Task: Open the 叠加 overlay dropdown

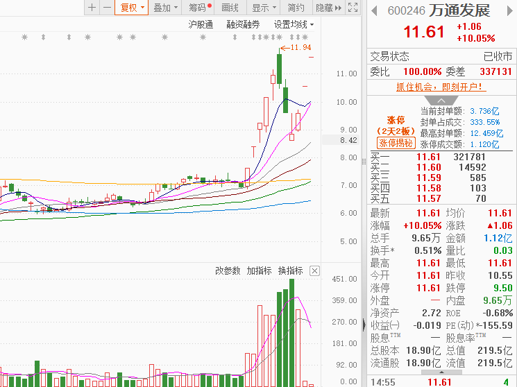Action: point(165,7)
